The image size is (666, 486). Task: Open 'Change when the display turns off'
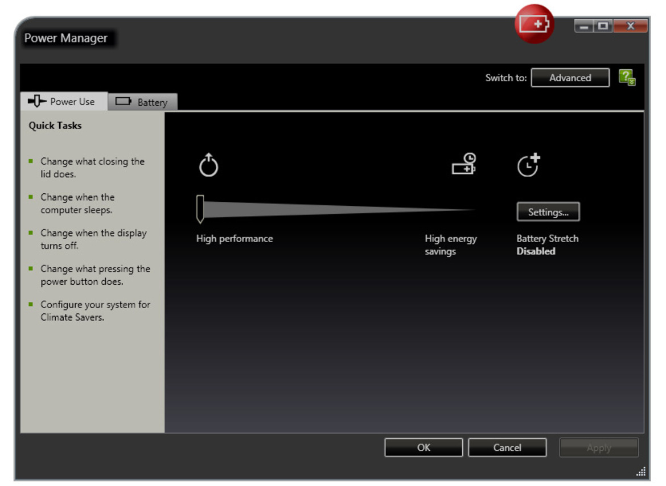click(93, 239)
